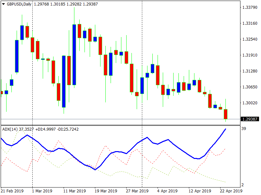Select the 1.31280 price axis label

click(250, 71)
